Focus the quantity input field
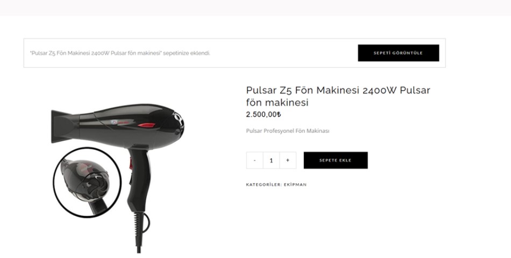This screenshot has width=511, height=258. coord(271,160)
